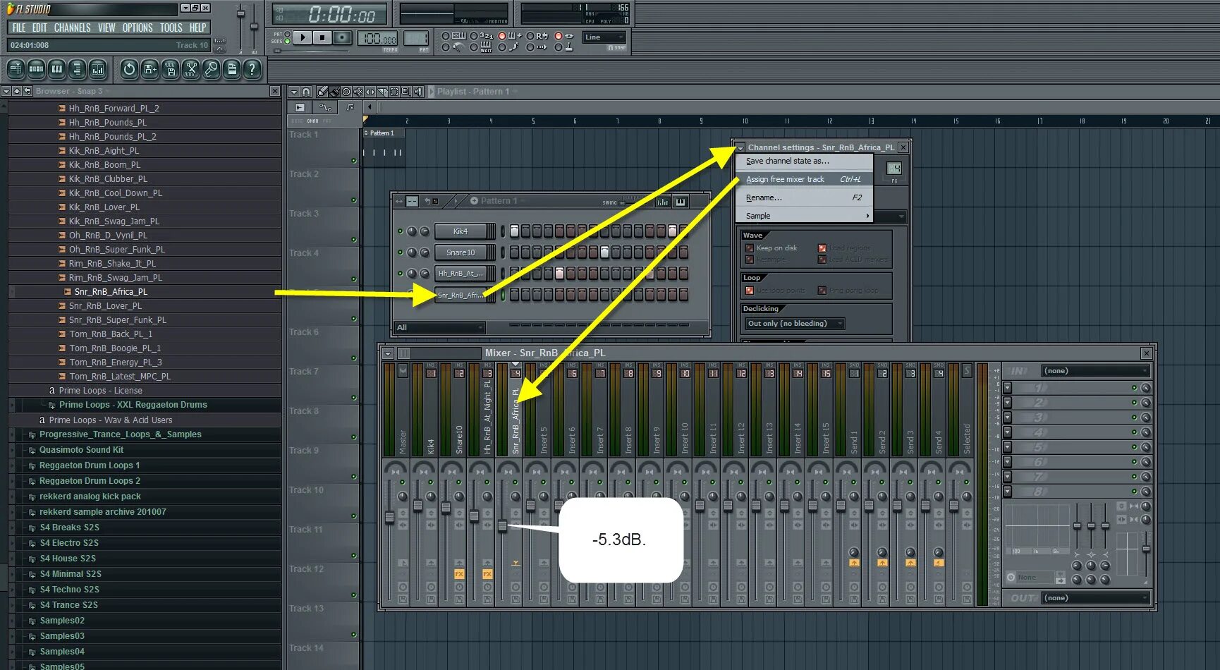Open Mixer options menu arrow
This screenshot has width=1220, height=670.
click(x=388, y=353)
